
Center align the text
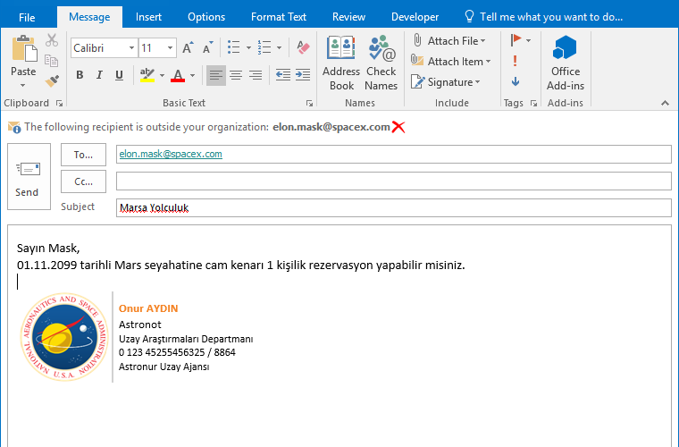(236, 75)
